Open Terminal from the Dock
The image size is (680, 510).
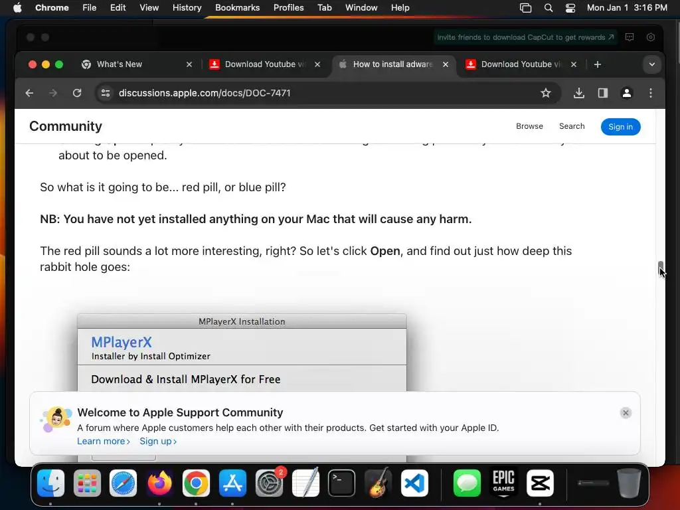click(x=341, y=483)
